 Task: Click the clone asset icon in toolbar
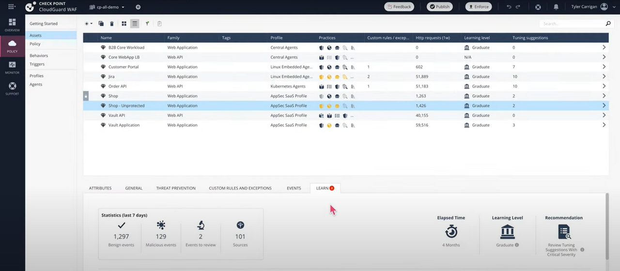pos(101,24)
